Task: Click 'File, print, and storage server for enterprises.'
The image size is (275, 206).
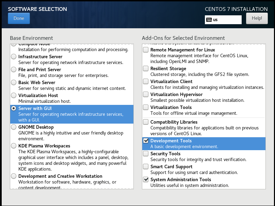Action: pyautogui.click(x=64, y=76)
